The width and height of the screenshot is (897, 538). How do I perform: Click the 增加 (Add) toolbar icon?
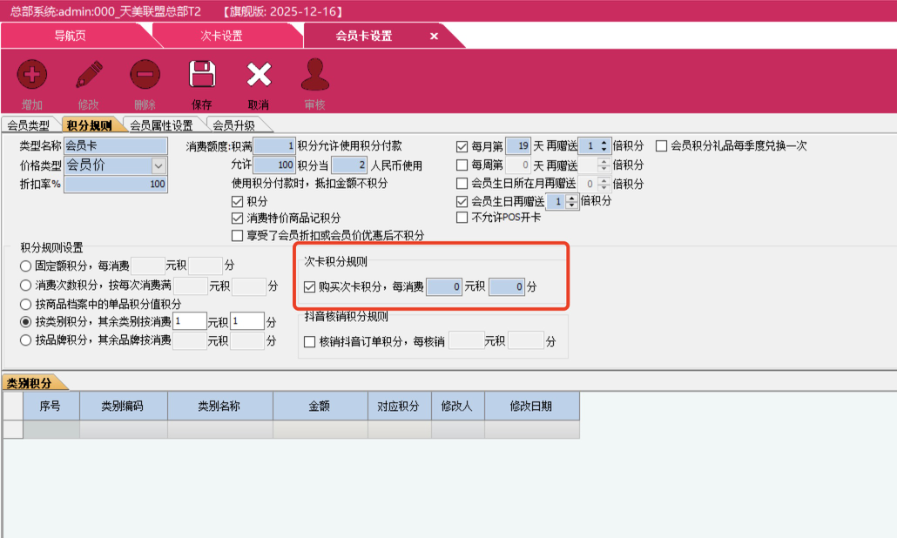click(32, 75)
